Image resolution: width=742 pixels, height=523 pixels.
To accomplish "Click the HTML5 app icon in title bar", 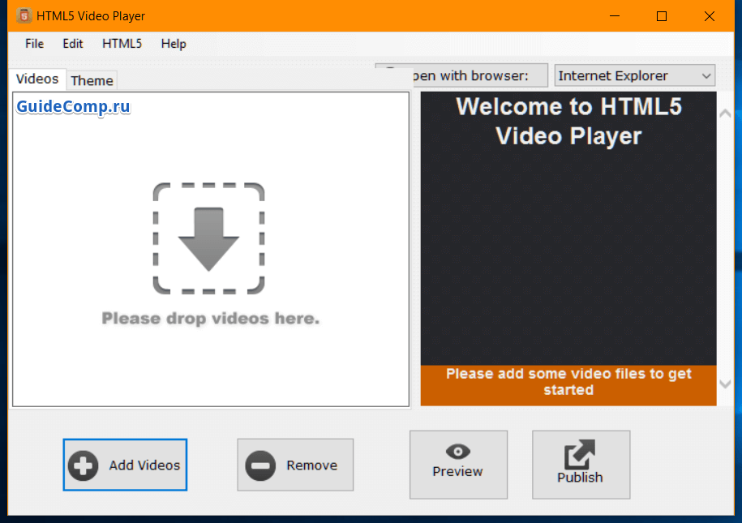I will (x=23, y=15).
